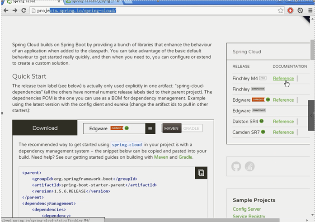Screen dimensions: 315x222
Task: Copy the Maven snippet with clipboard icon
Action: pos(201,173)
